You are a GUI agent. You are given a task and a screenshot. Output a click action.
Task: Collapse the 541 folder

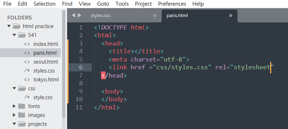pos(14,35)
